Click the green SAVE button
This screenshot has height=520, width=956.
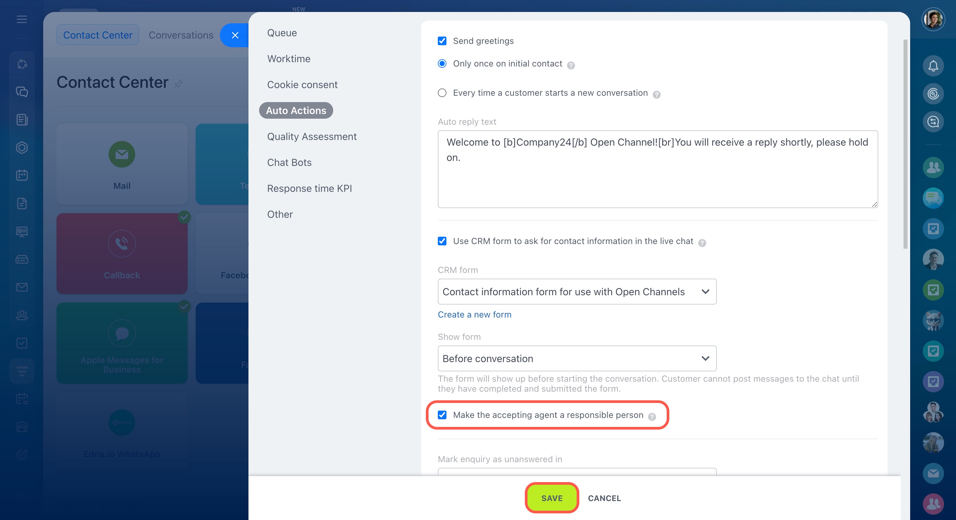552,498
